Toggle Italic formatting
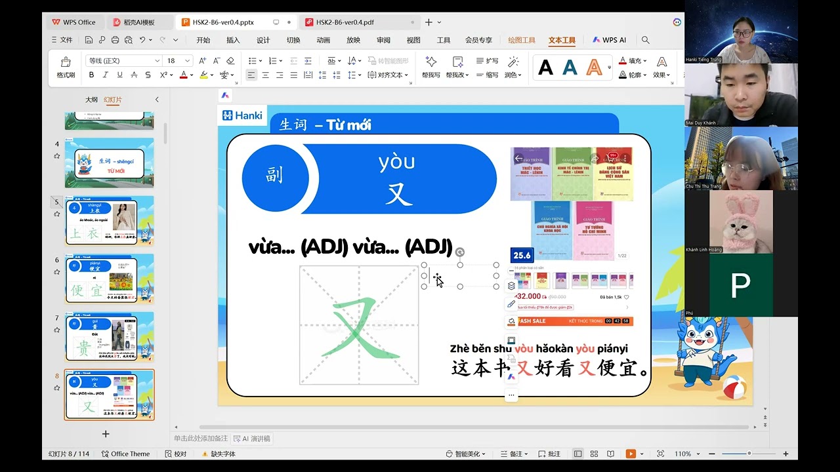This screenshot has width=840, height=472. pos(106,75)
